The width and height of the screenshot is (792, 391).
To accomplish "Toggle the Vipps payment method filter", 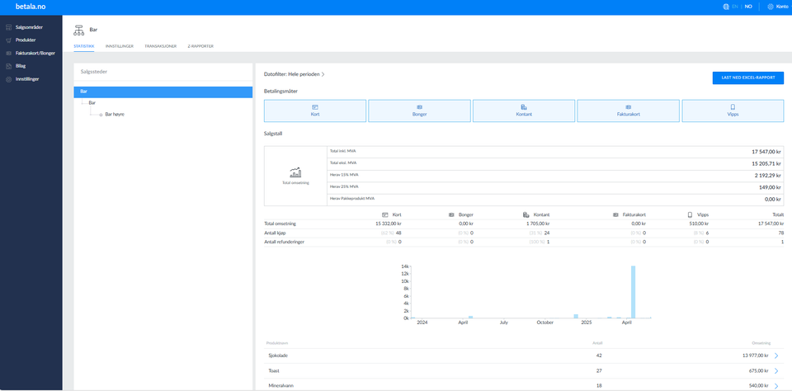I will [733, 111].
